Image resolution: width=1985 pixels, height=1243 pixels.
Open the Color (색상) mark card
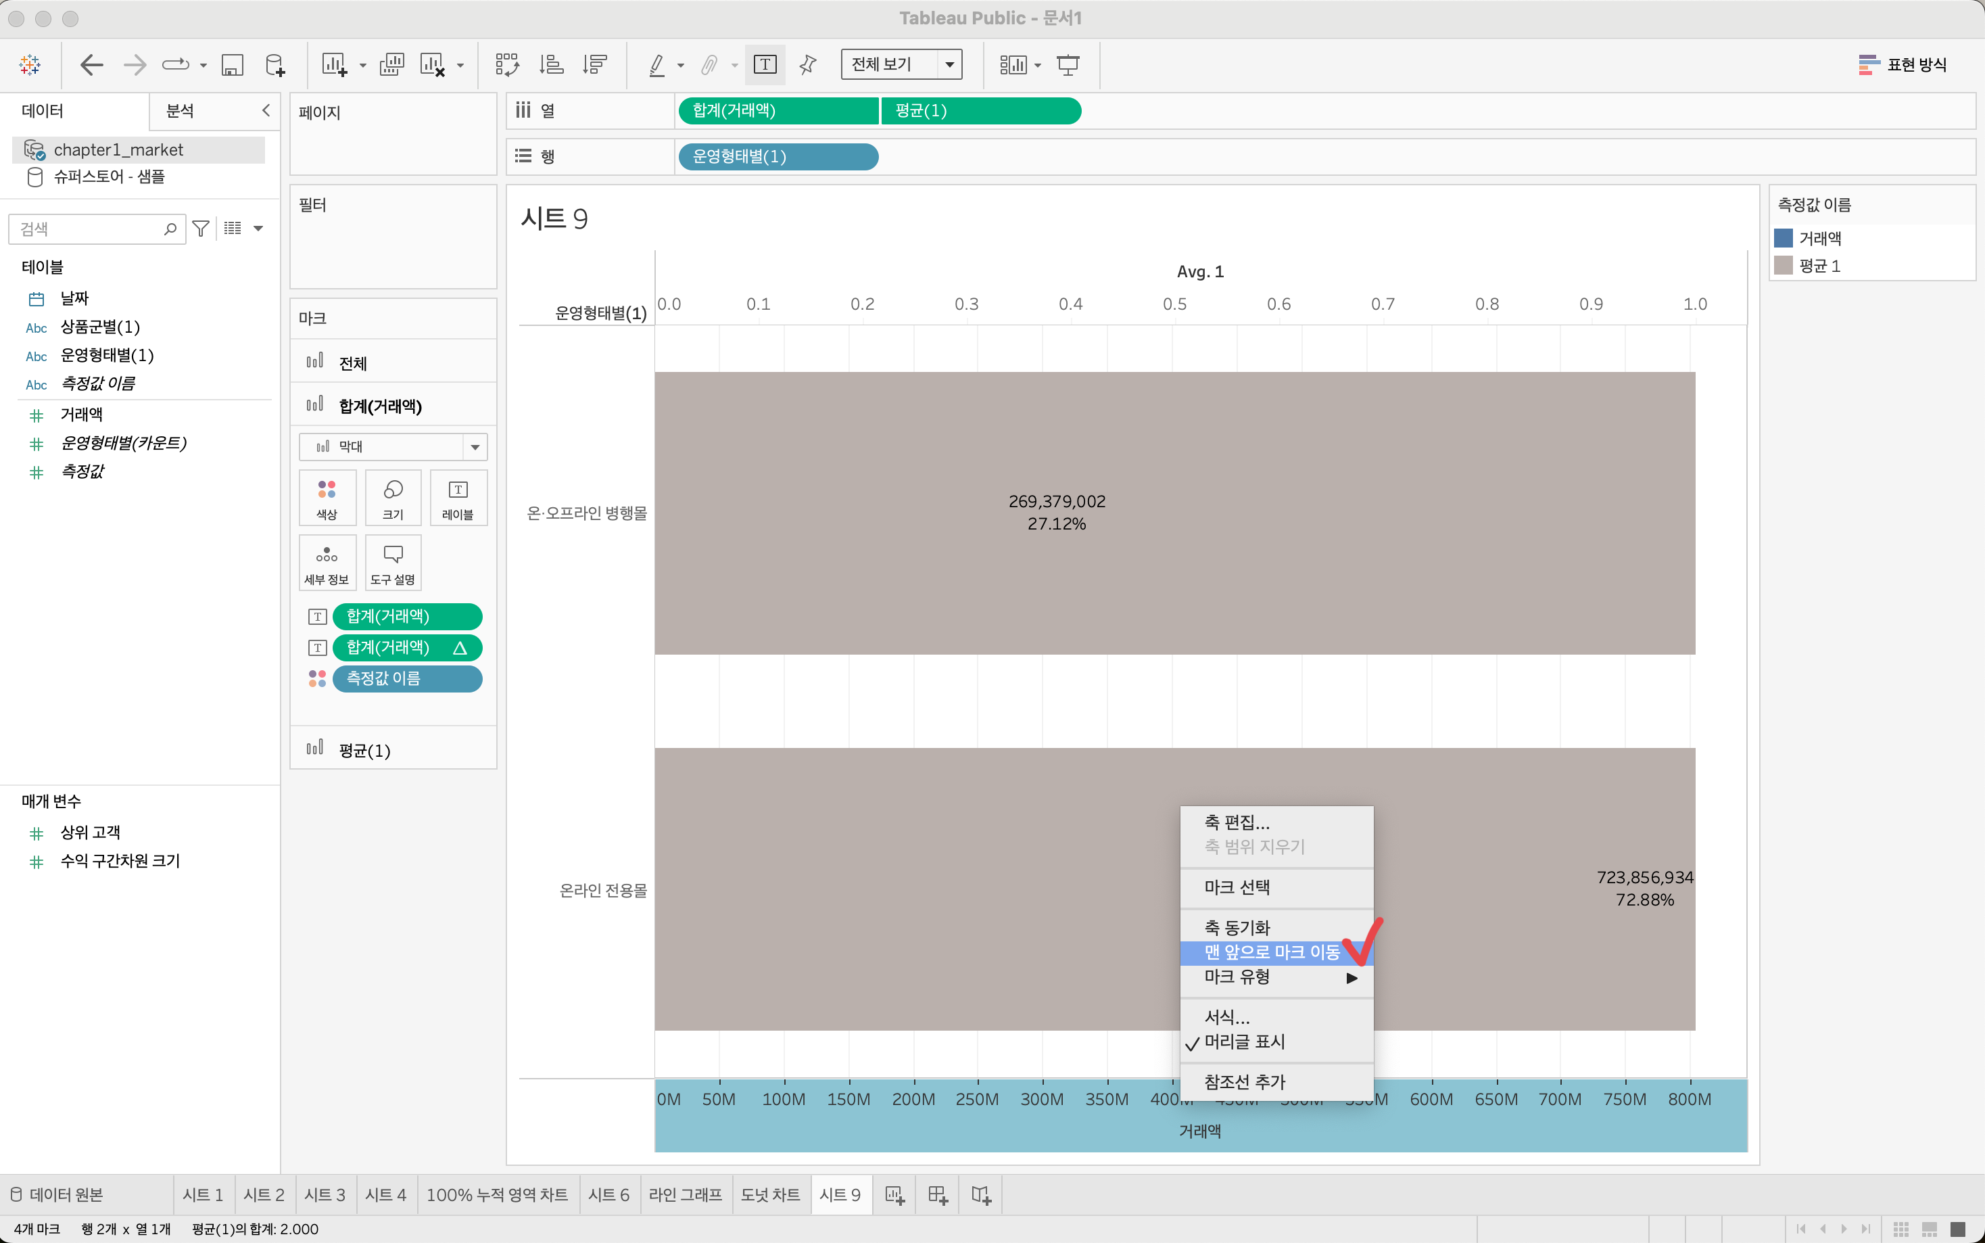point(327,497)
